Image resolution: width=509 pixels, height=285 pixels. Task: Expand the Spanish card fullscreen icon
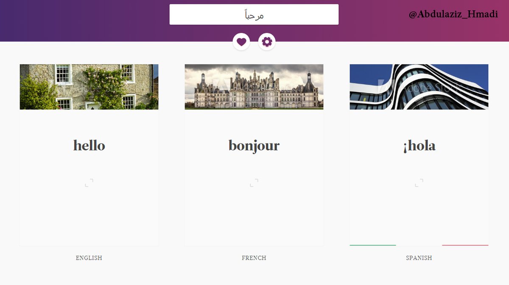419,183
